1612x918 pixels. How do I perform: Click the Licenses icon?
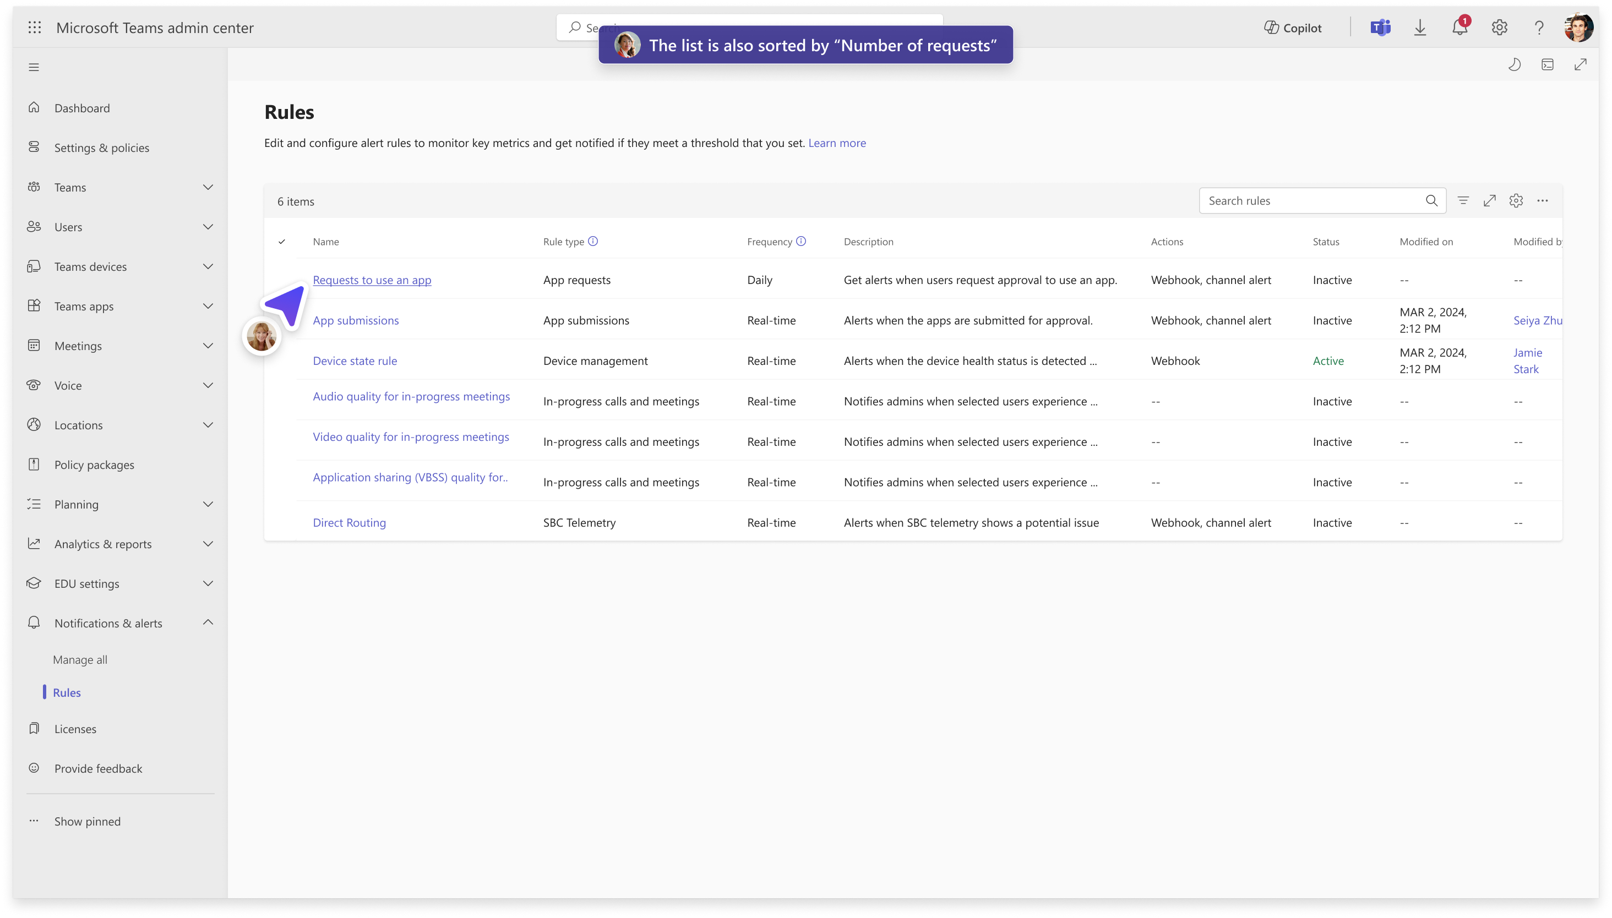(34, 728)
